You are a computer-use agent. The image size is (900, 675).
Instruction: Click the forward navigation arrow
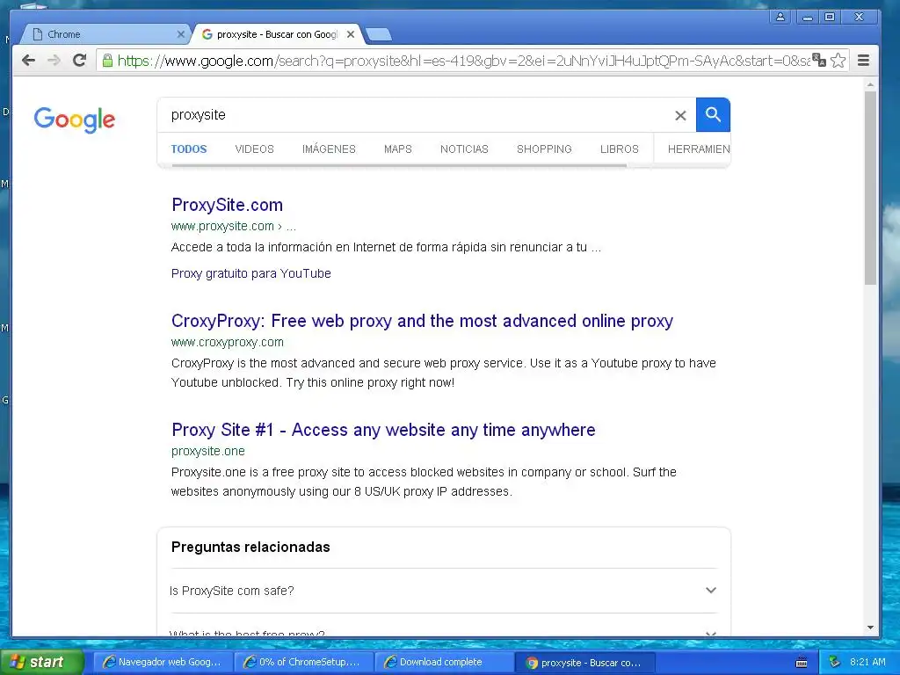pos(54,61)
